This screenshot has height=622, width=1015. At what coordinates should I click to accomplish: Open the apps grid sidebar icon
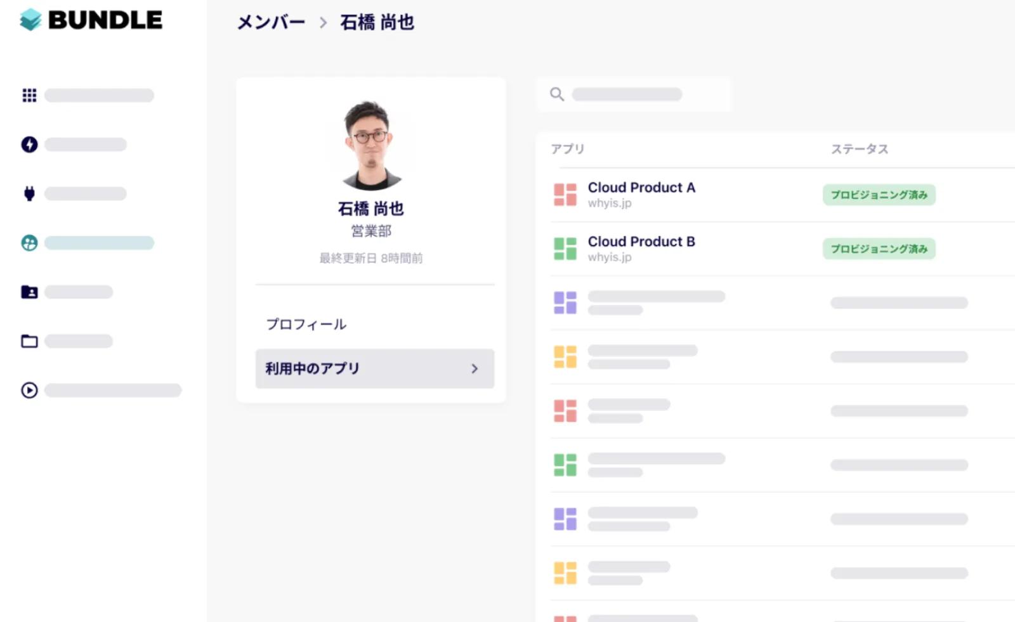tap(29, 95)
